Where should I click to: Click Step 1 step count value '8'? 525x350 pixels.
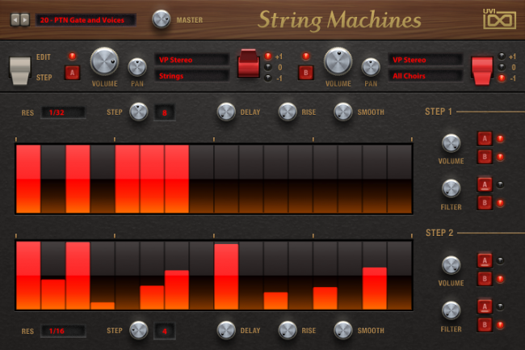click(x=165, y=113)
